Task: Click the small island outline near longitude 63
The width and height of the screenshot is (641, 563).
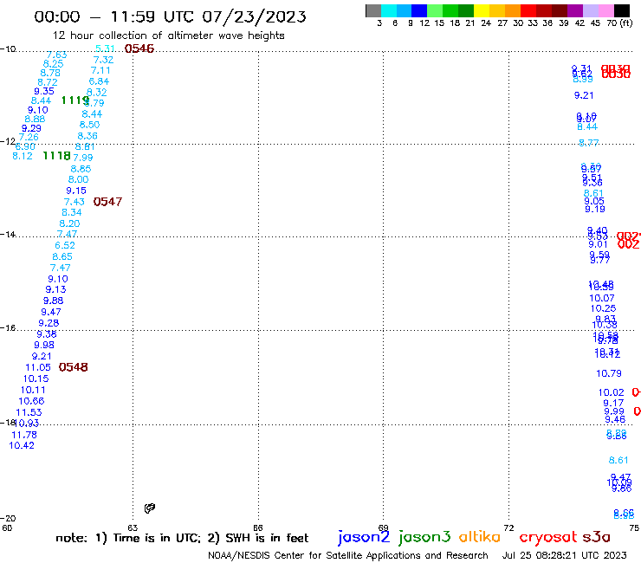Action: [x=150, y=508]
